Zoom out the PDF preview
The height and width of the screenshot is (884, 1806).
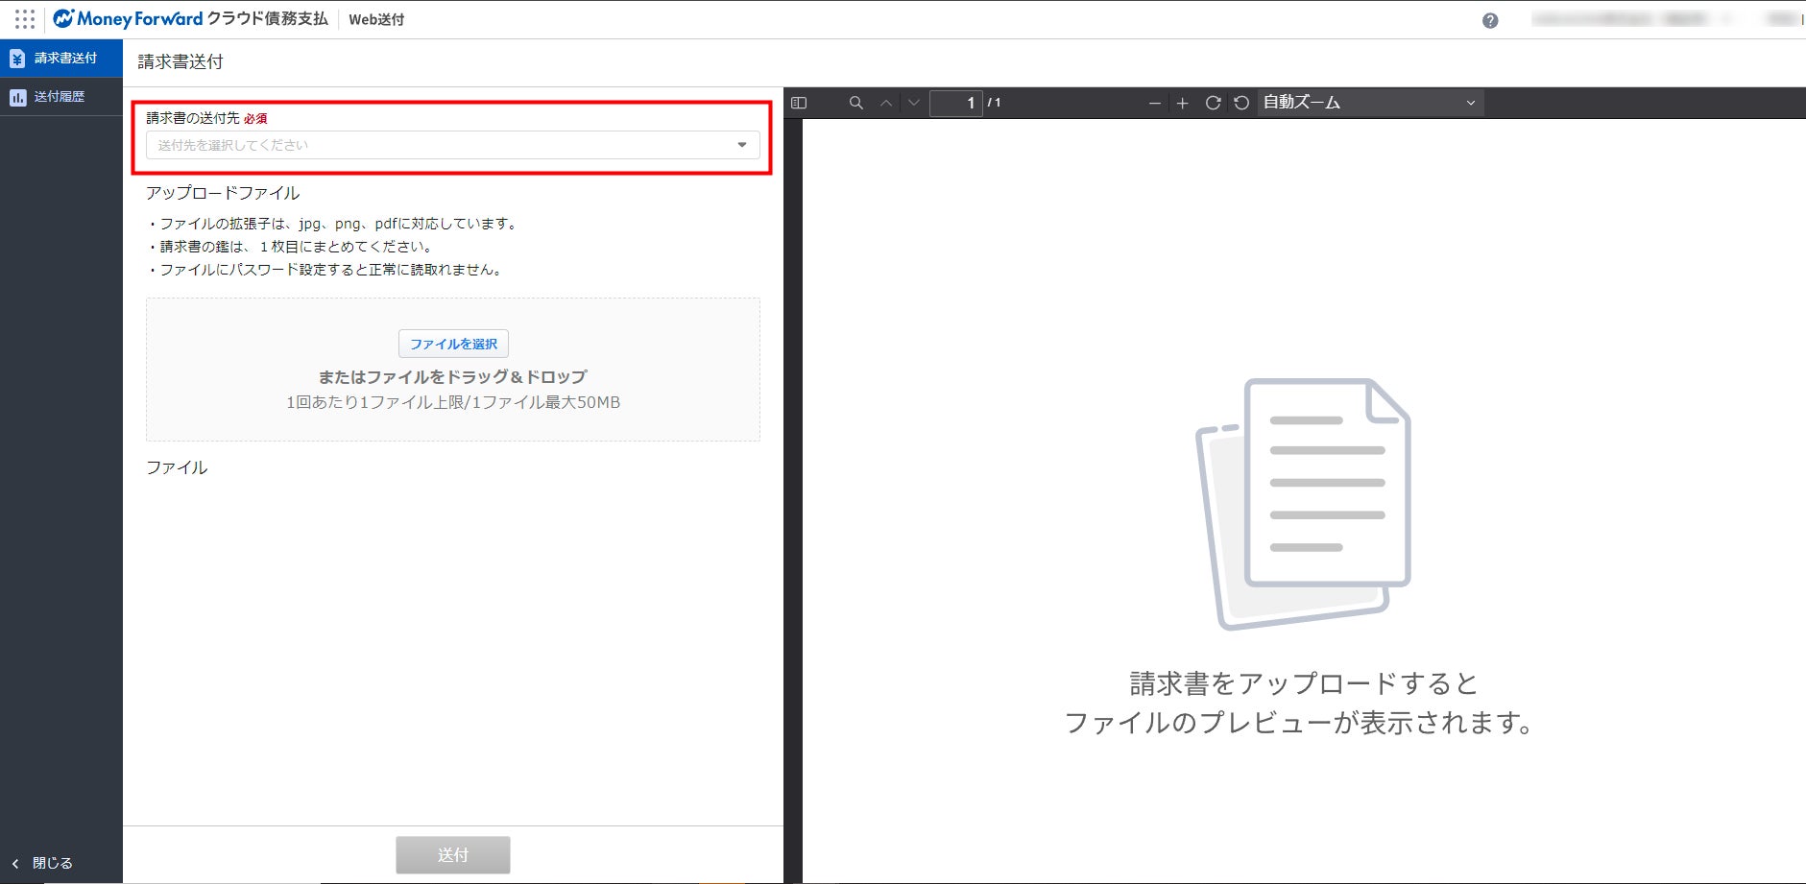coord(1155,103)
